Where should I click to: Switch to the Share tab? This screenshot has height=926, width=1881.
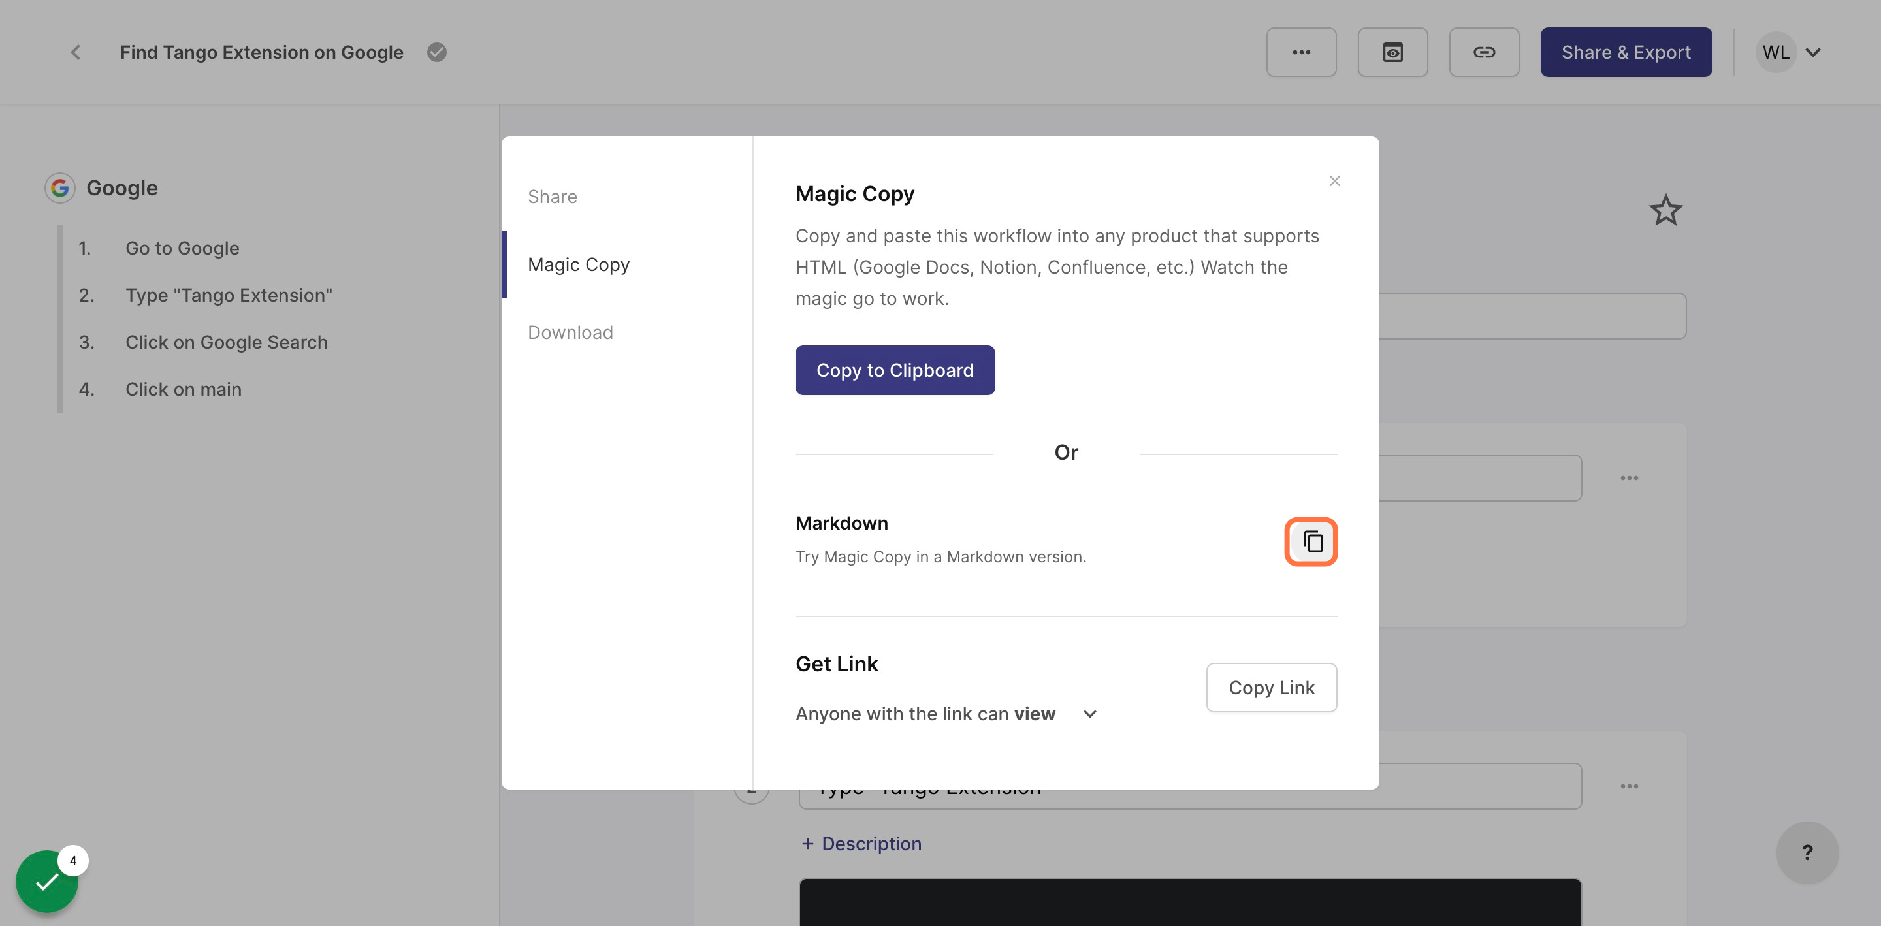pos(552,197)
